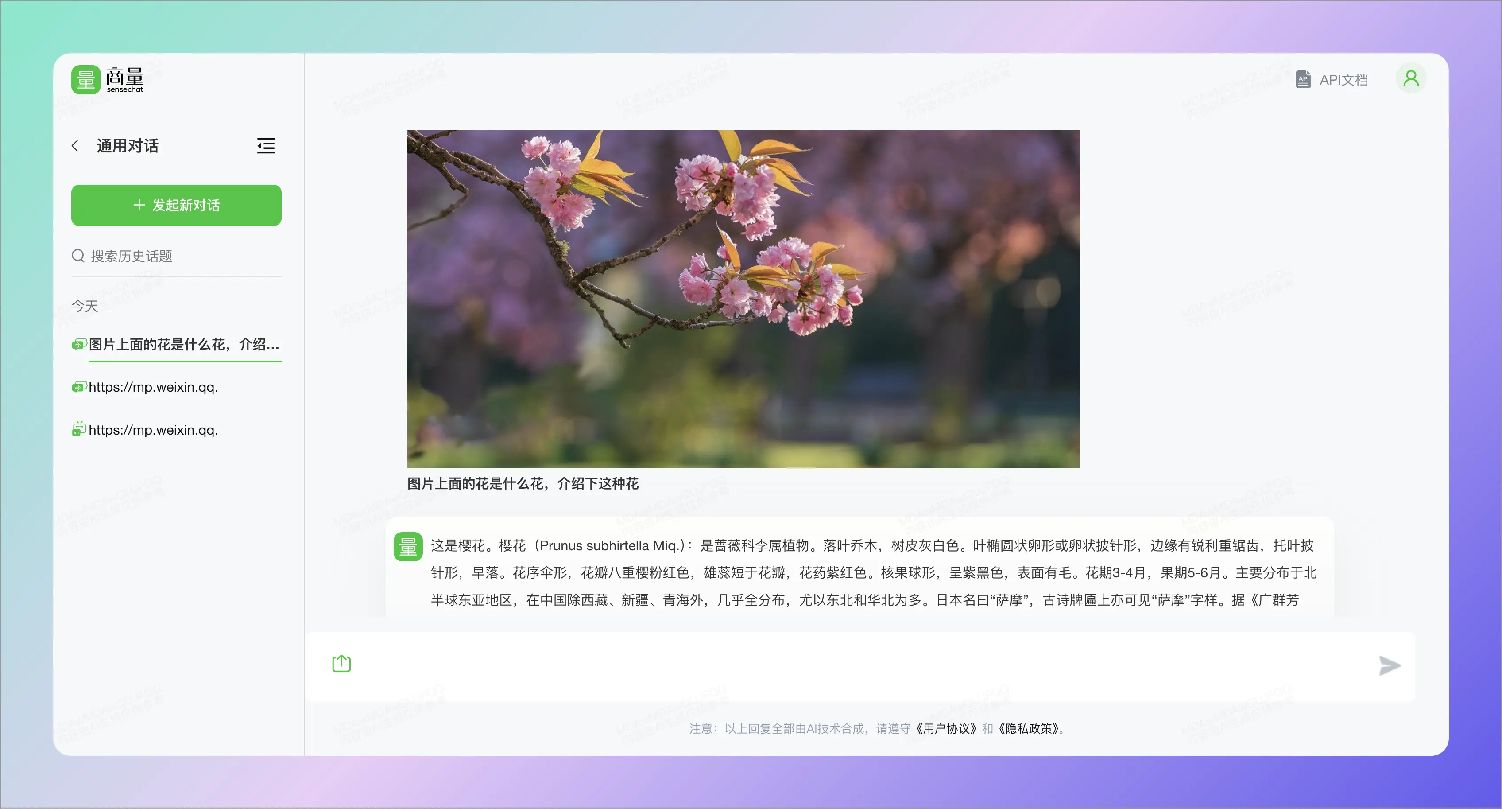Open the second https://mp.weixin.qq. conversation
The height and width of the screenshot is (809, 1502).
[153, 430]
